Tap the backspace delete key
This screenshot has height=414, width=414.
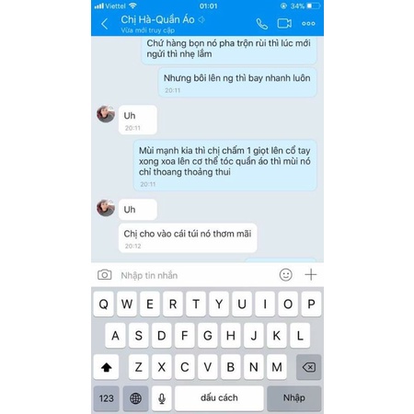coord(309,367)
